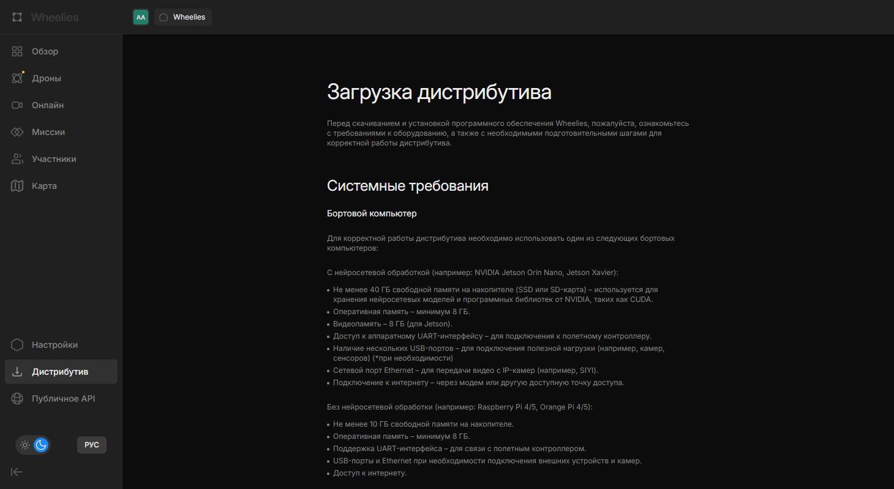
Task: Select the Миссии diamond icon
Action: point(17,132)
